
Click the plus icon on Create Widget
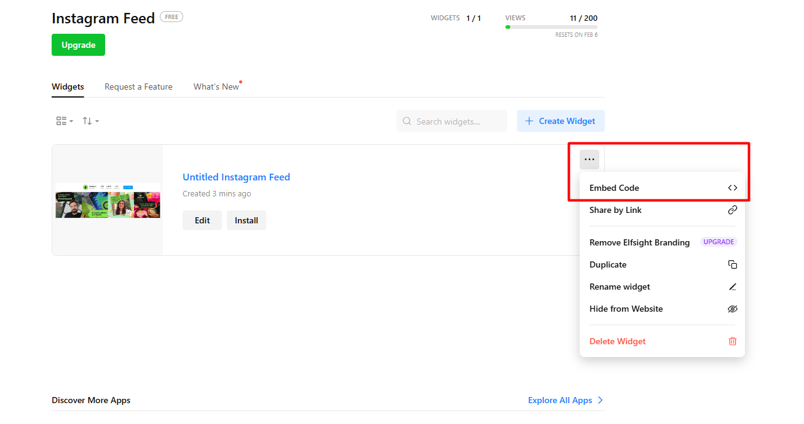tap(529, 121)
